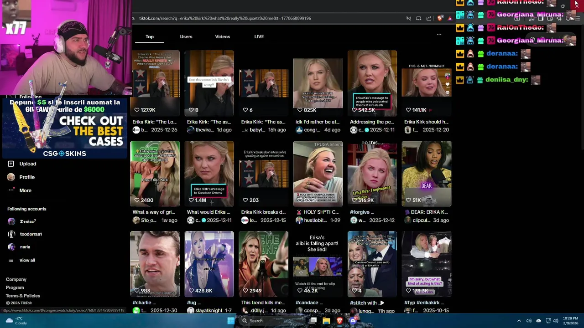
Task: Open 'message to Candace Owens' 1.4M video
Action: [209, 174]
